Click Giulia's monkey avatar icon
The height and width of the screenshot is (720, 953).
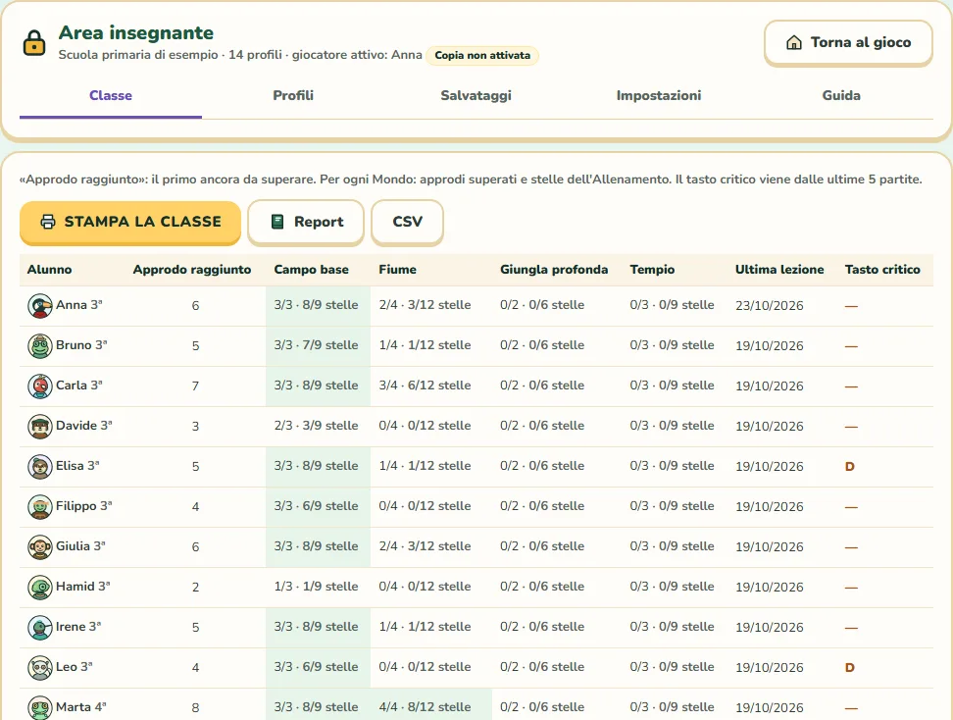pos(40,546)
